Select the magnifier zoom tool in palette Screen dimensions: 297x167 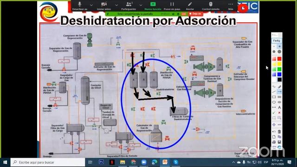tap(279, 117)
